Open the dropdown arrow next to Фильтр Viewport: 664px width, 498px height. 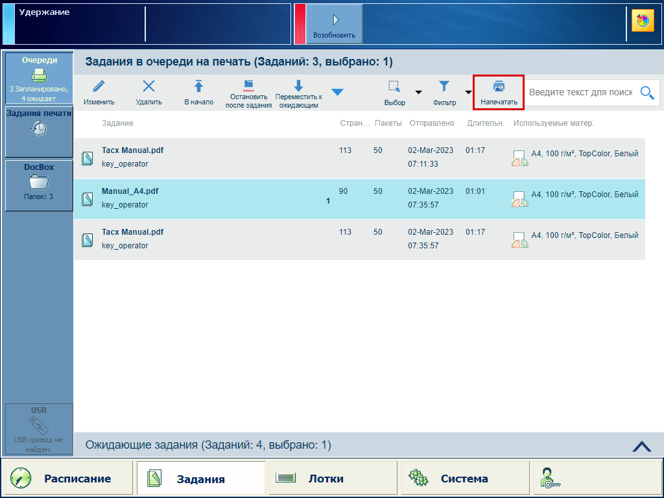tap(468, 92)
